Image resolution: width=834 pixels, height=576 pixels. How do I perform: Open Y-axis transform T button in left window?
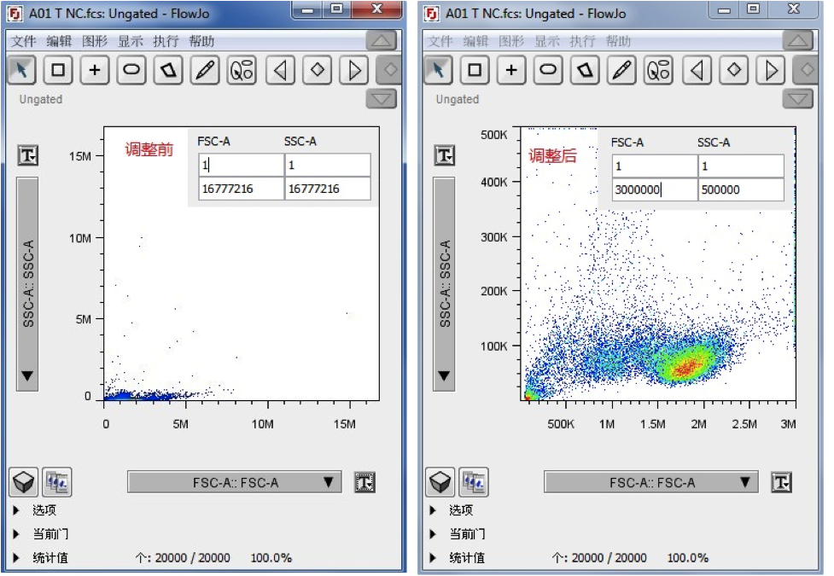28,155
